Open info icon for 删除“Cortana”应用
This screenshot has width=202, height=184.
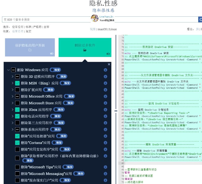tap(105, 143)
